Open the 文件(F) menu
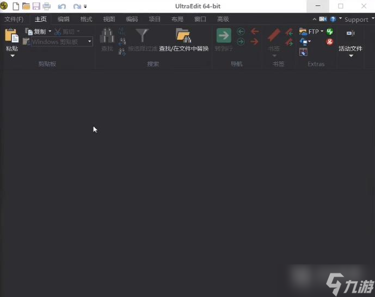Image resolution: width=375 pixels, height=297 pixels. pyautogui.click(x=14, y=19)
